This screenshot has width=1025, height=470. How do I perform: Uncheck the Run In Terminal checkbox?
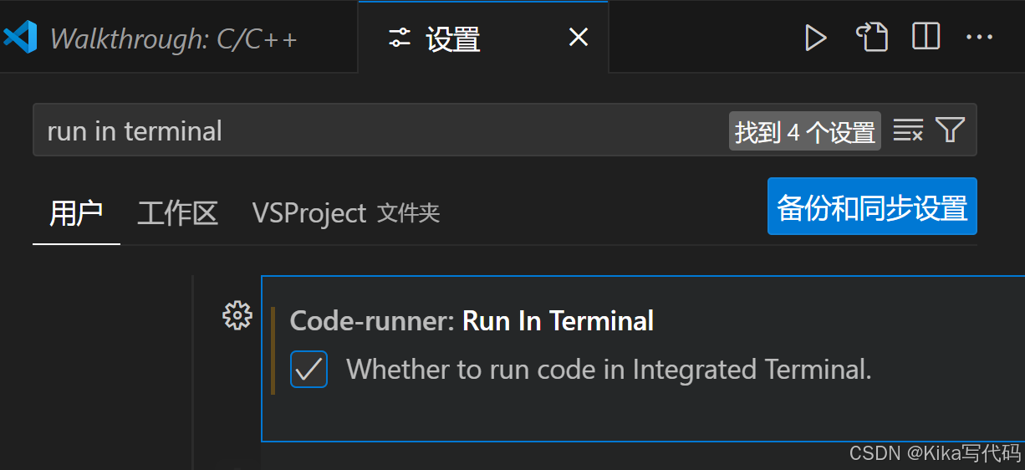point(309,369)
